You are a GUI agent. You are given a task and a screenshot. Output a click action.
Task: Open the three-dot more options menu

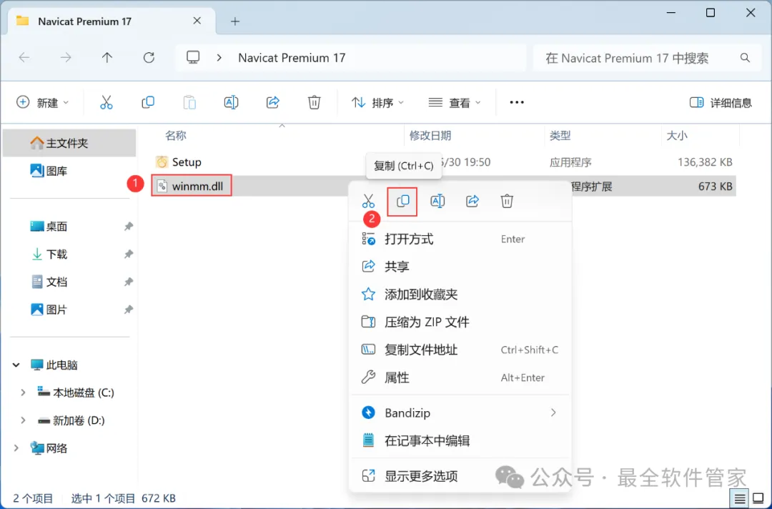517,102
